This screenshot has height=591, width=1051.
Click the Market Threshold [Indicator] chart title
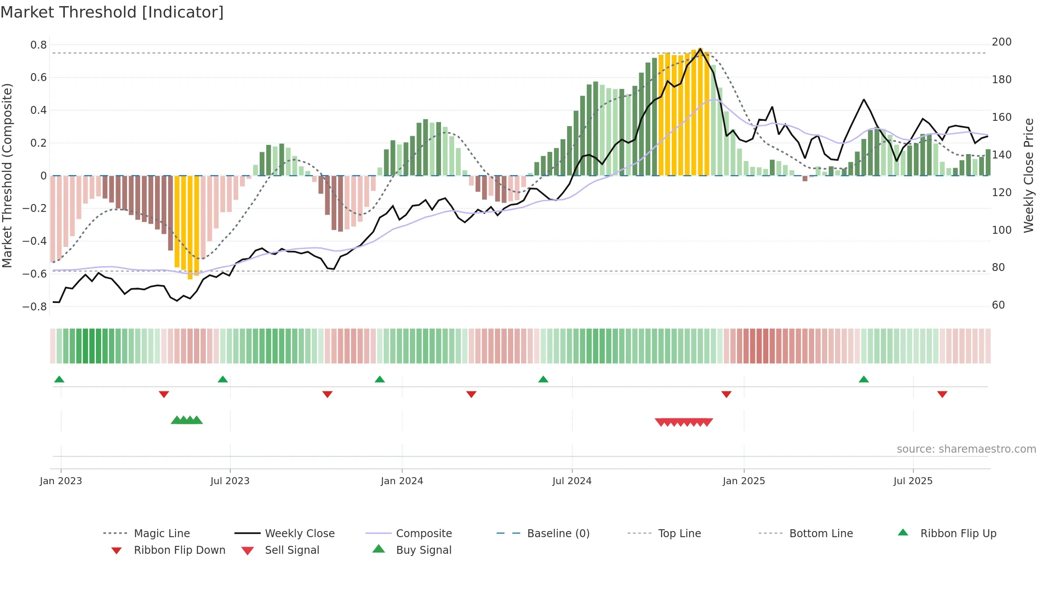coord(112,12)
